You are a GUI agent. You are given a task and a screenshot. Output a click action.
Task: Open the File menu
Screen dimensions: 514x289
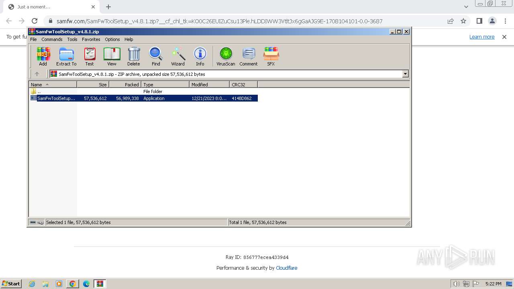click(x=33, y=39)
